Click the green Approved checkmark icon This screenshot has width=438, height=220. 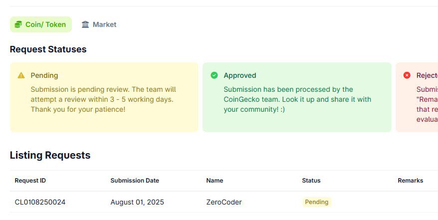[214, 75]
